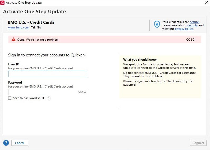Click the 'Oops. We're having a problem.' message

click(x=38, y=40)
